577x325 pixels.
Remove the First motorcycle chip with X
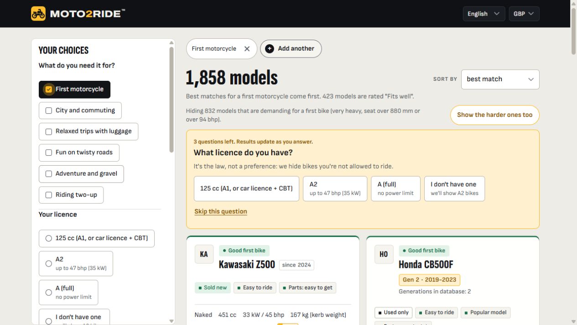247,49
